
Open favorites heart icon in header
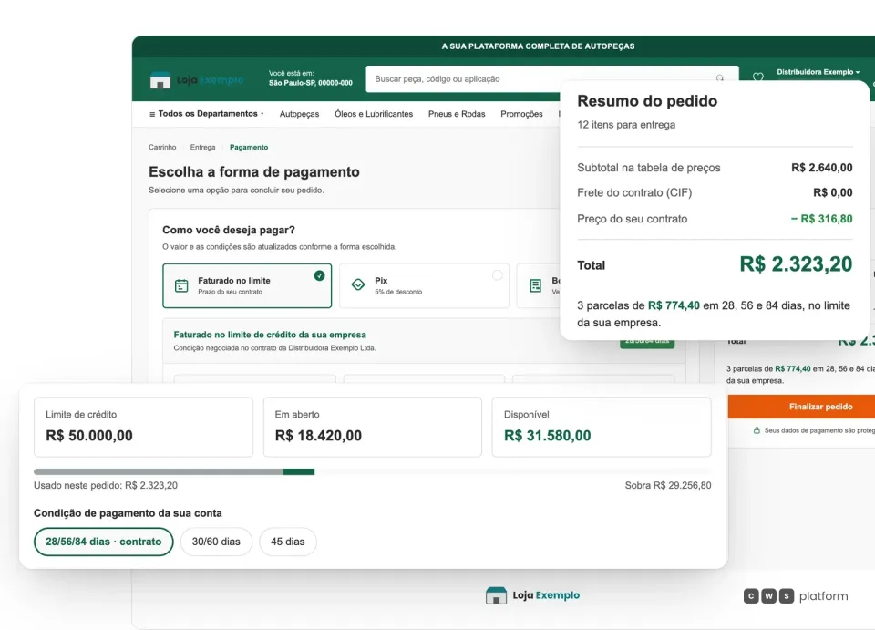point(757,77)
